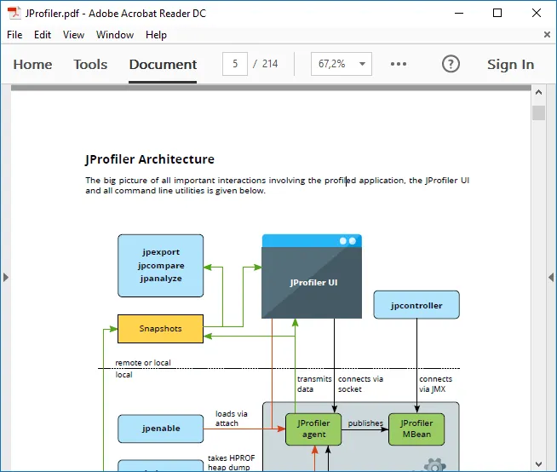
Task: Click the Snapshots box in diagram
Action: 161,329
